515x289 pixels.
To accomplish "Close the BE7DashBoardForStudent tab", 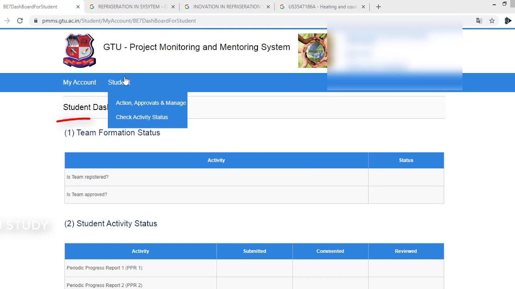I will [x=78, y=7].
